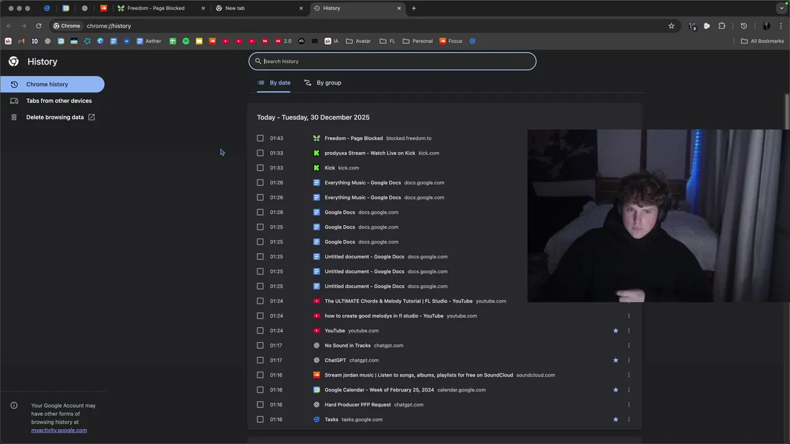Image resolution: width=790 pixels, height=444 pixels.
Task: Expand the tab search dropdown arrow
Action: coord(781,8)
